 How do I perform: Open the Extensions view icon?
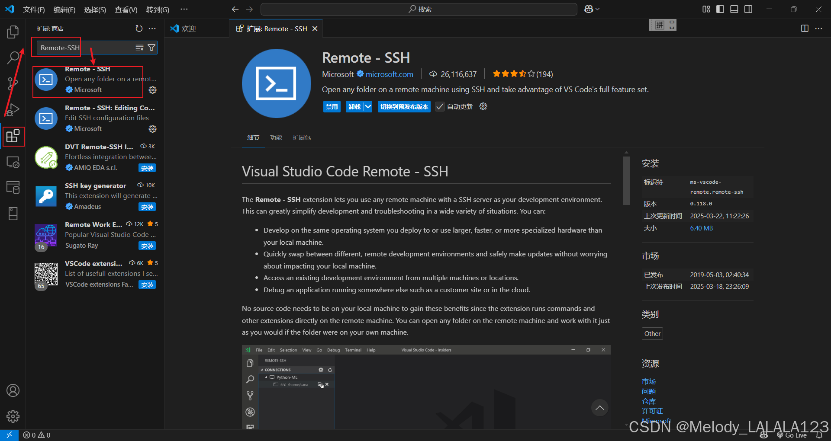[x=13, y=136]
